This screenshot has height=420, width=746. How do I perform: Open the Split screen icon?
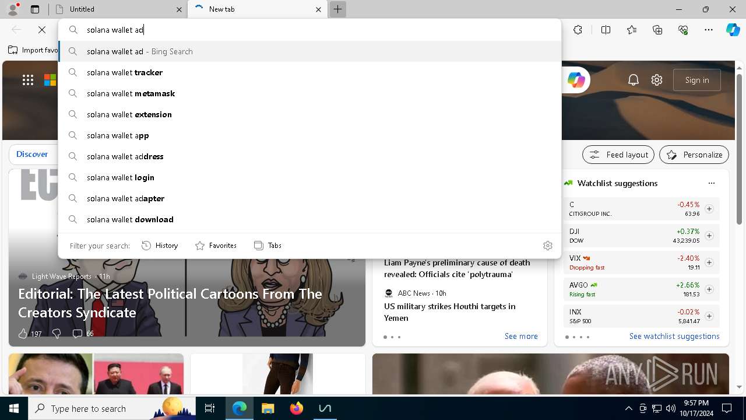[606, 30]
